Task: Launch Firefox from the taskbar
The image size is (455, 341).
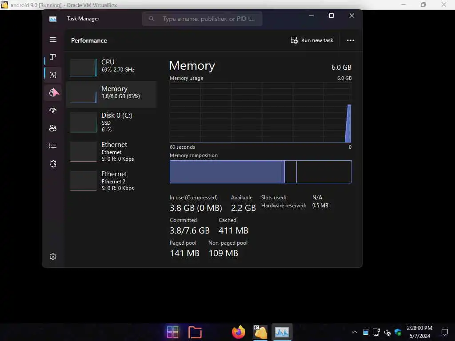Action: point(239,332)
